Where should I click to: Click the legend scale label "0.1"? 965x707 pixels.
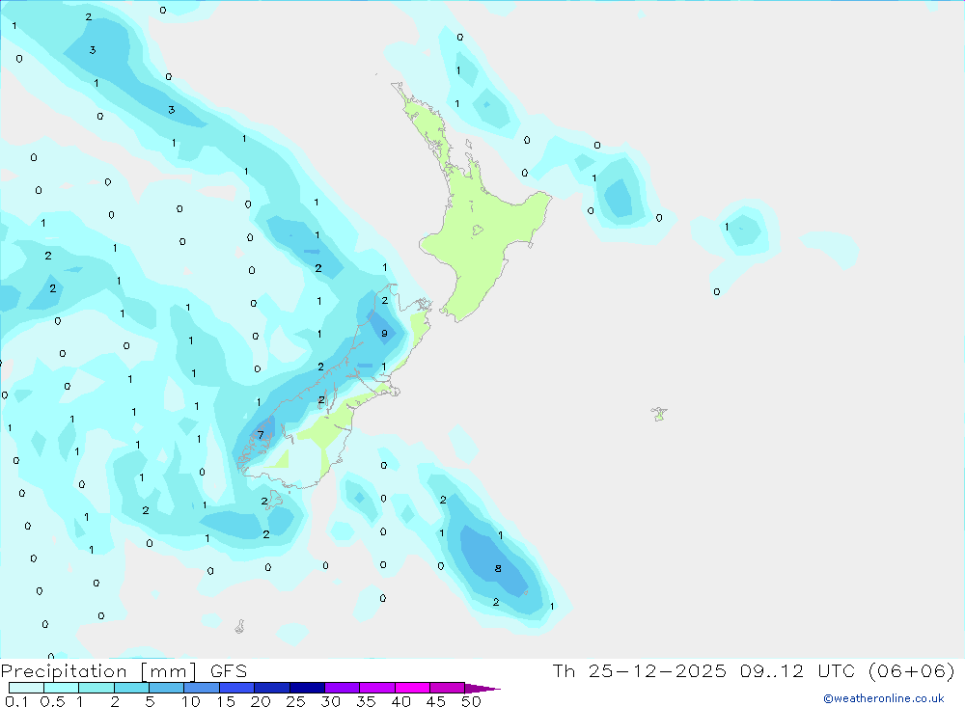point(16,701)
